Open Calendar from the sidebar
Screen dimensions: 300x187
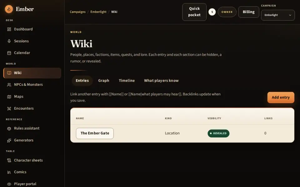pos(32,53)
